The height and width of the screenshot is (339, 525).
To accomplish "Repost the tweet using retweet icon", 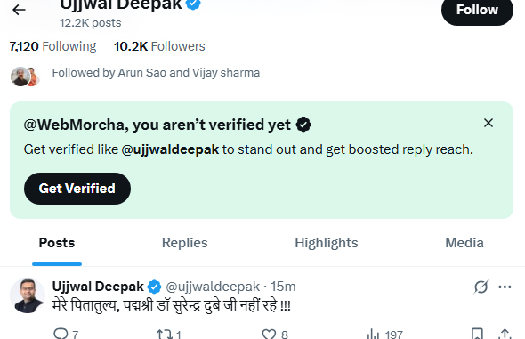I will 164,334.
